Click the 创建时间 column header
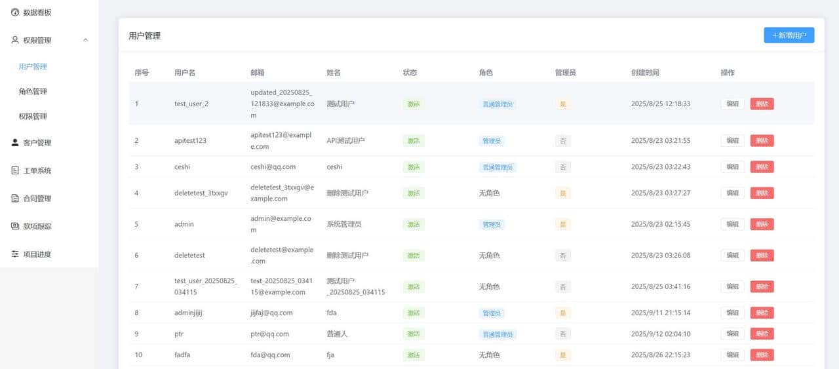 [x=645, y=73]
